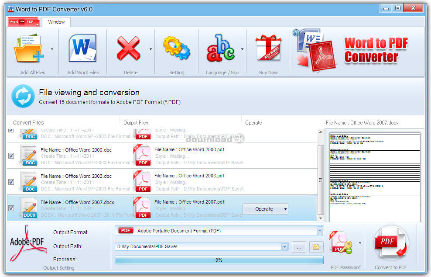431x277 pixels.
Task: Click the Convert to PDF icon
Action: (391, 243)
